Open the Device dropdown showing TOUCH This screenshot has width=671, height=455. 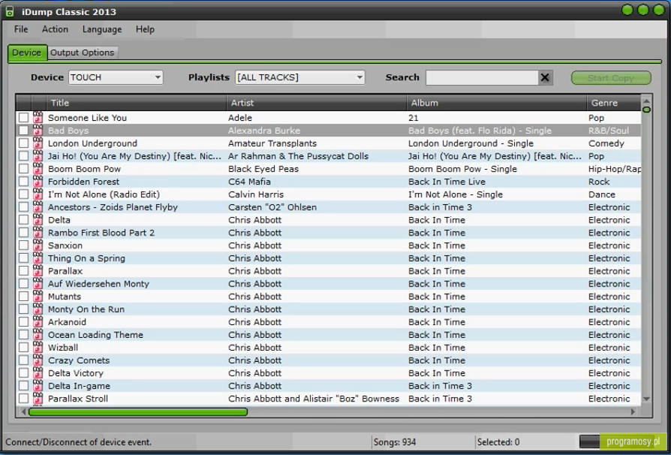(x=116, y=77)
